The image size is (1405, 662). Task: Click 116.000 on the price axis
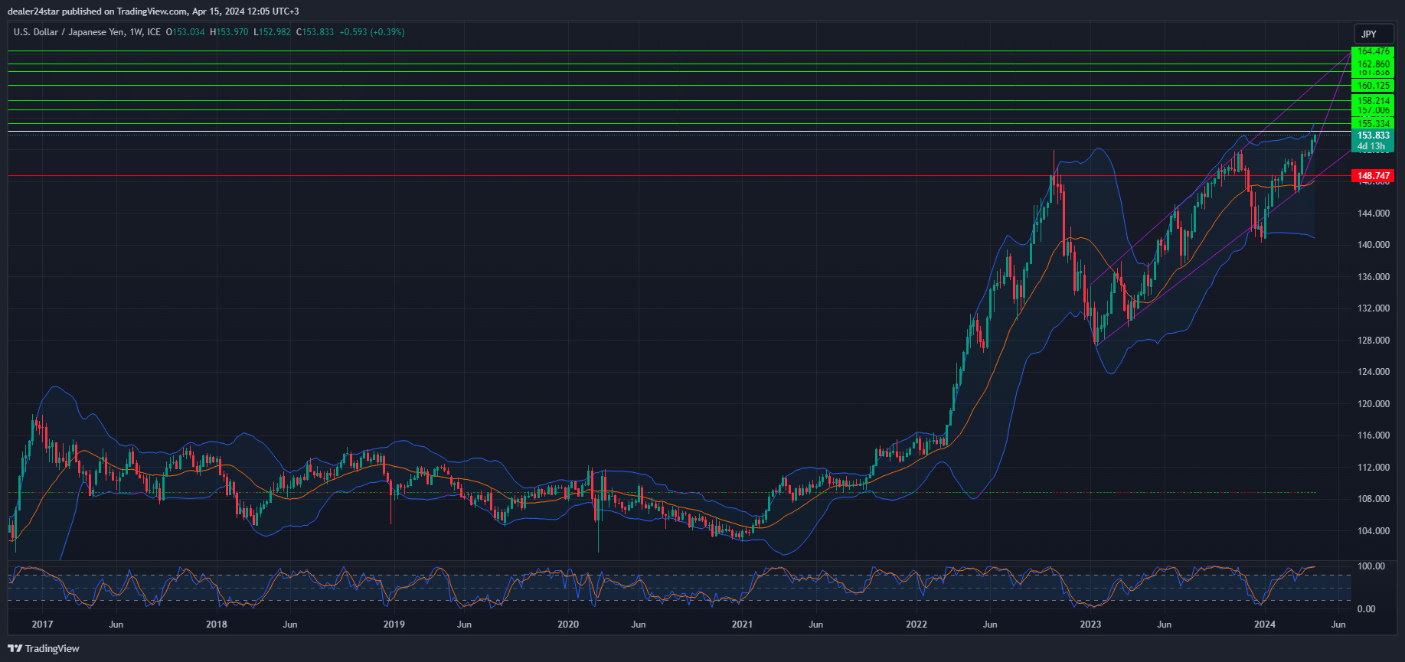pyautogui.click(x=1374, y=435)
